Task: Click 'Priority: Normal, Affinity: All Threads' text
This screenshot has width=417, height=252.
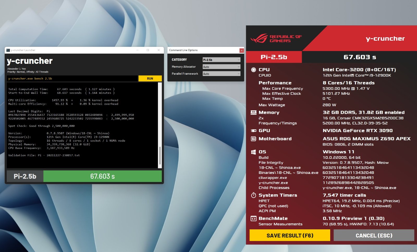Action: [28, 72]
